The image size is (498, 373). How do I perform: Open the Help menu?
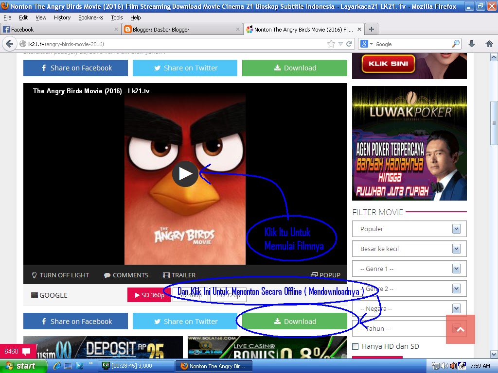pos(135,17)
